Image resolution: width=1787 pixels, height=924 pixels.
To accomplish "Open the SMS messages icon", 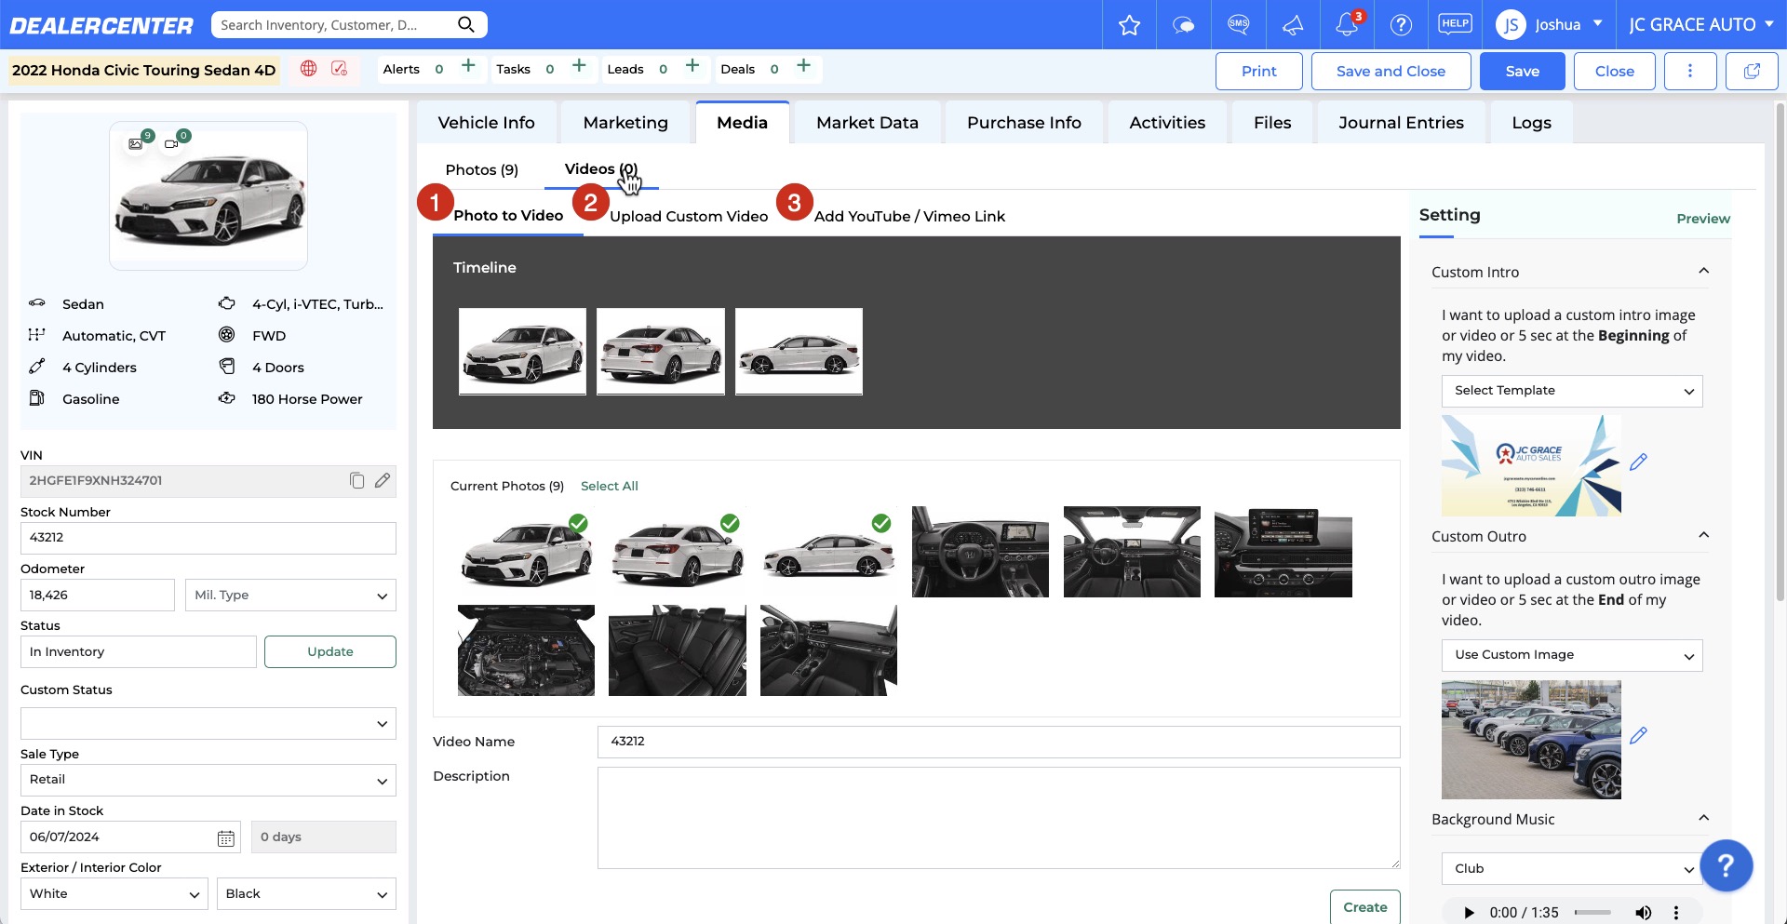I will 1238,25.
